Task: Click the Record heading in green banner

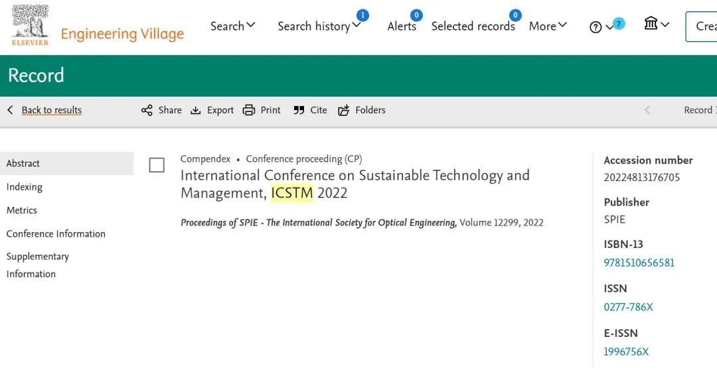Action: 36,76
